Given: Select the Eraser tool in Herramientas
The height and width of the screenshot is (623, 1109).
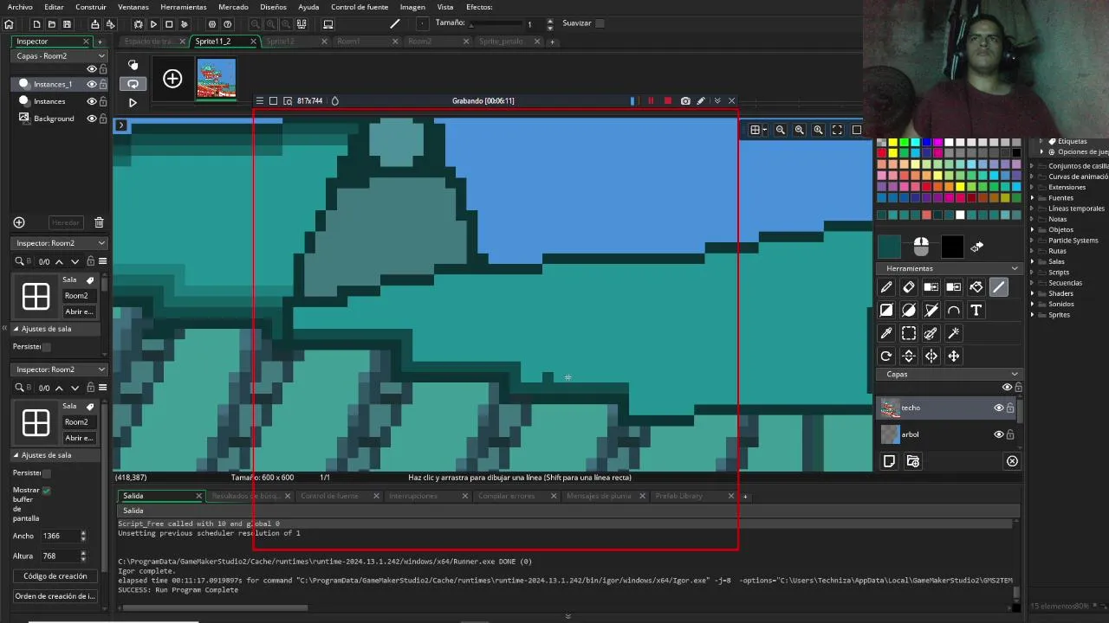Looking at the screenshot, I should [x=909, y=287].
